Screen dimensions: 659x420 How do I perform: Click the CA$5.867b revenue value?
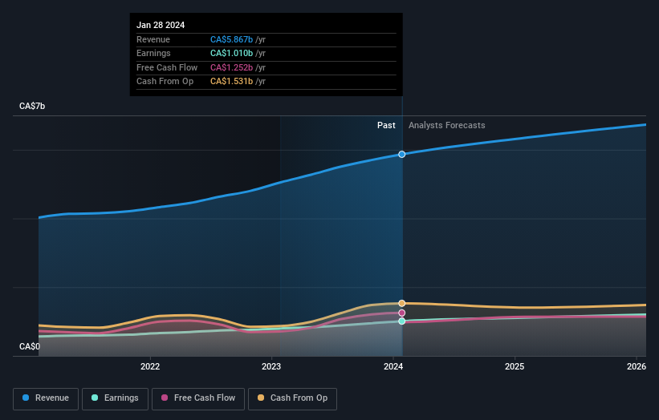(232, 39)
